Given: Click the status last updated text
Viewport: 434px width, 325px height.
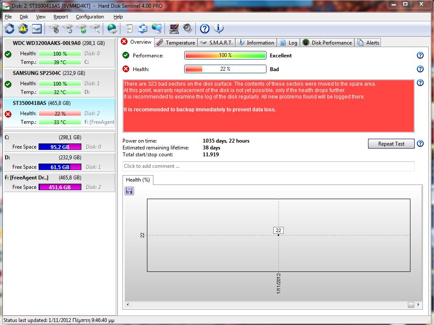Looking at the screenshot, I should [59, 320].
